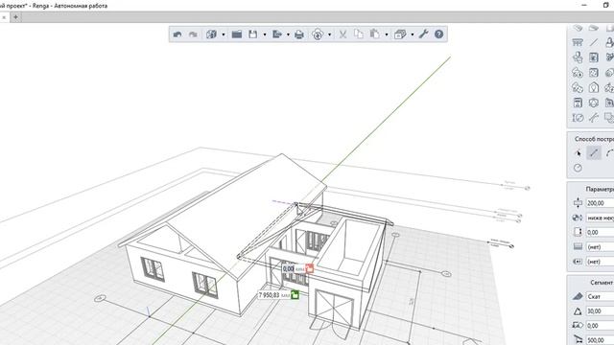Select the diagonal line tool in tool palette
Image resolution: width=614 pixels, height=345 pixels.
coord(594,42)
